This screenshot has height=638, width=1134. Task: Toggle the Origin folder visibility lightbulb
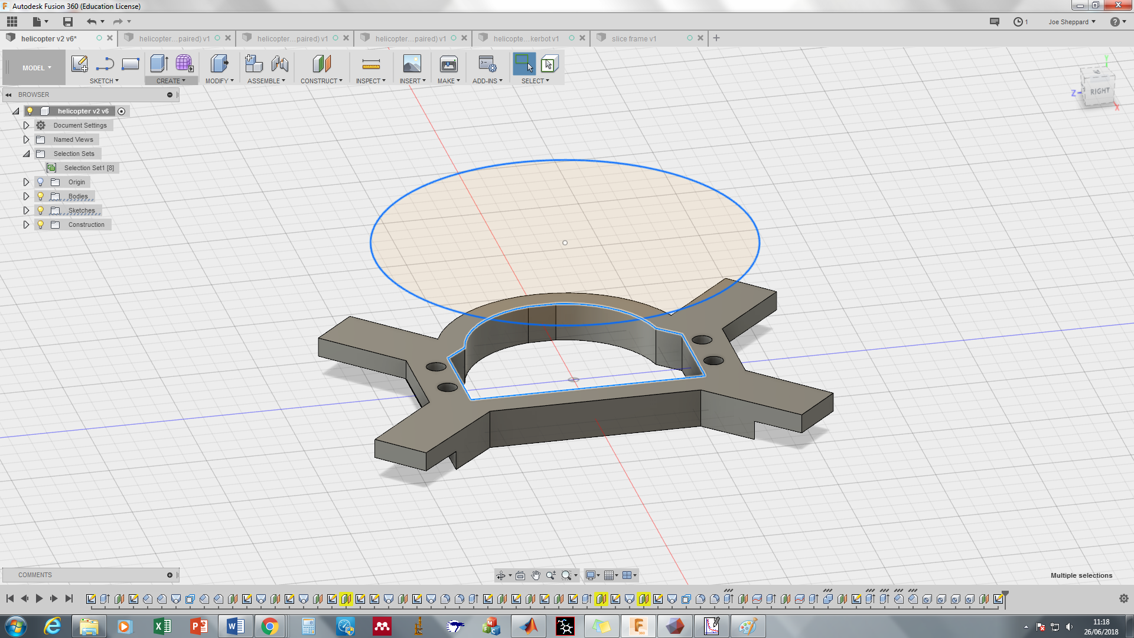(x=40, y=182)
